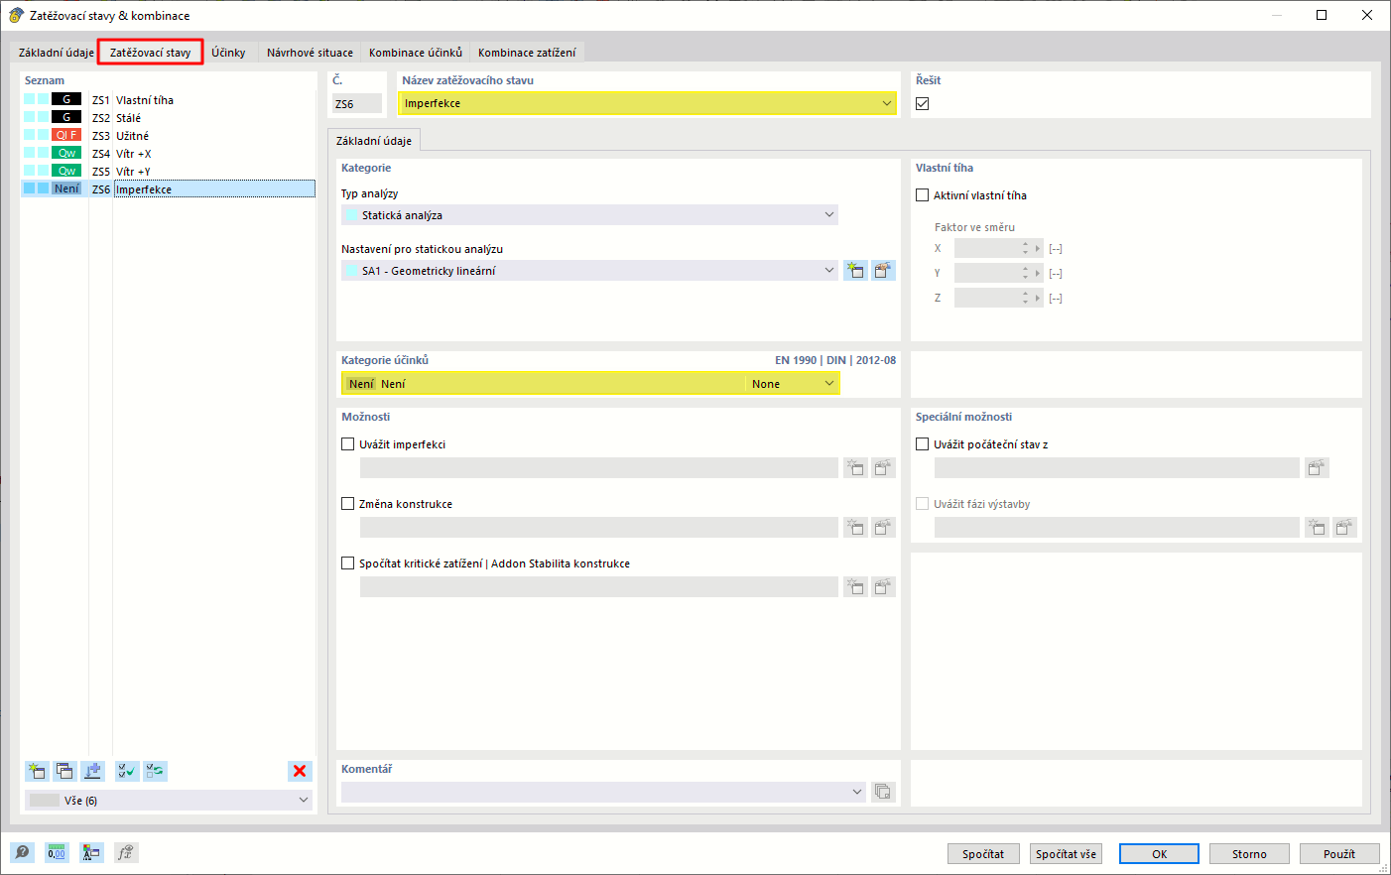Screen dimensions: 1391x875
Task: Delete selected load case with red X
Action: 300,771
